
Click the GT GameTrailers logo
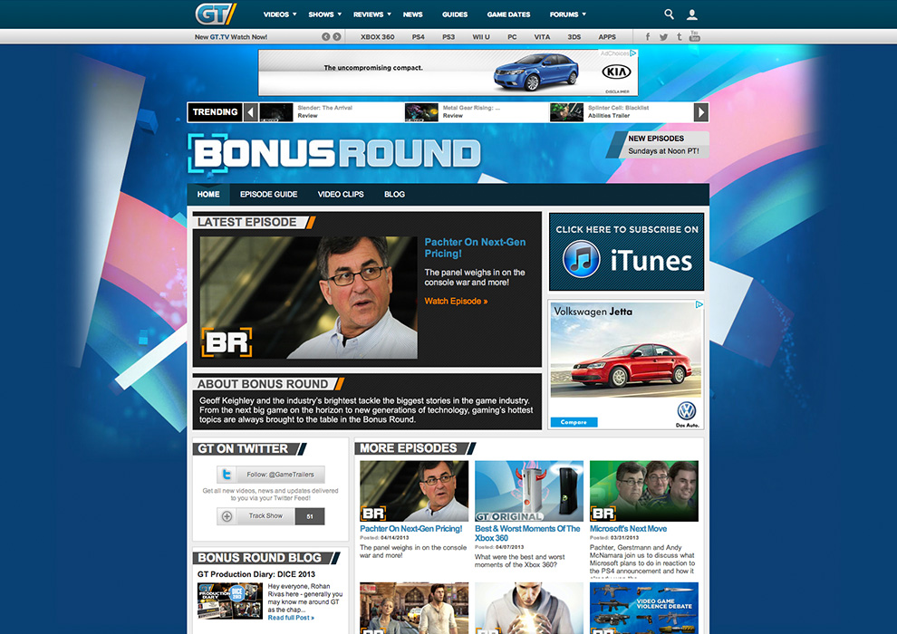tap(216, 14)
